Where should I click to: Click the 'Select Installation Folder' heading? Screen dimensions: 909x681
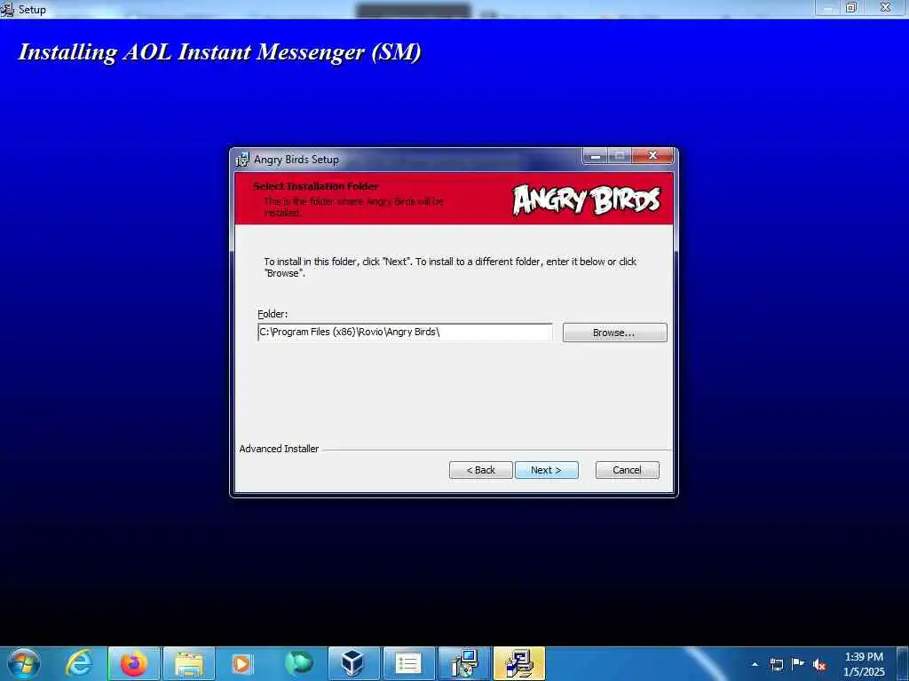[315, 186]
